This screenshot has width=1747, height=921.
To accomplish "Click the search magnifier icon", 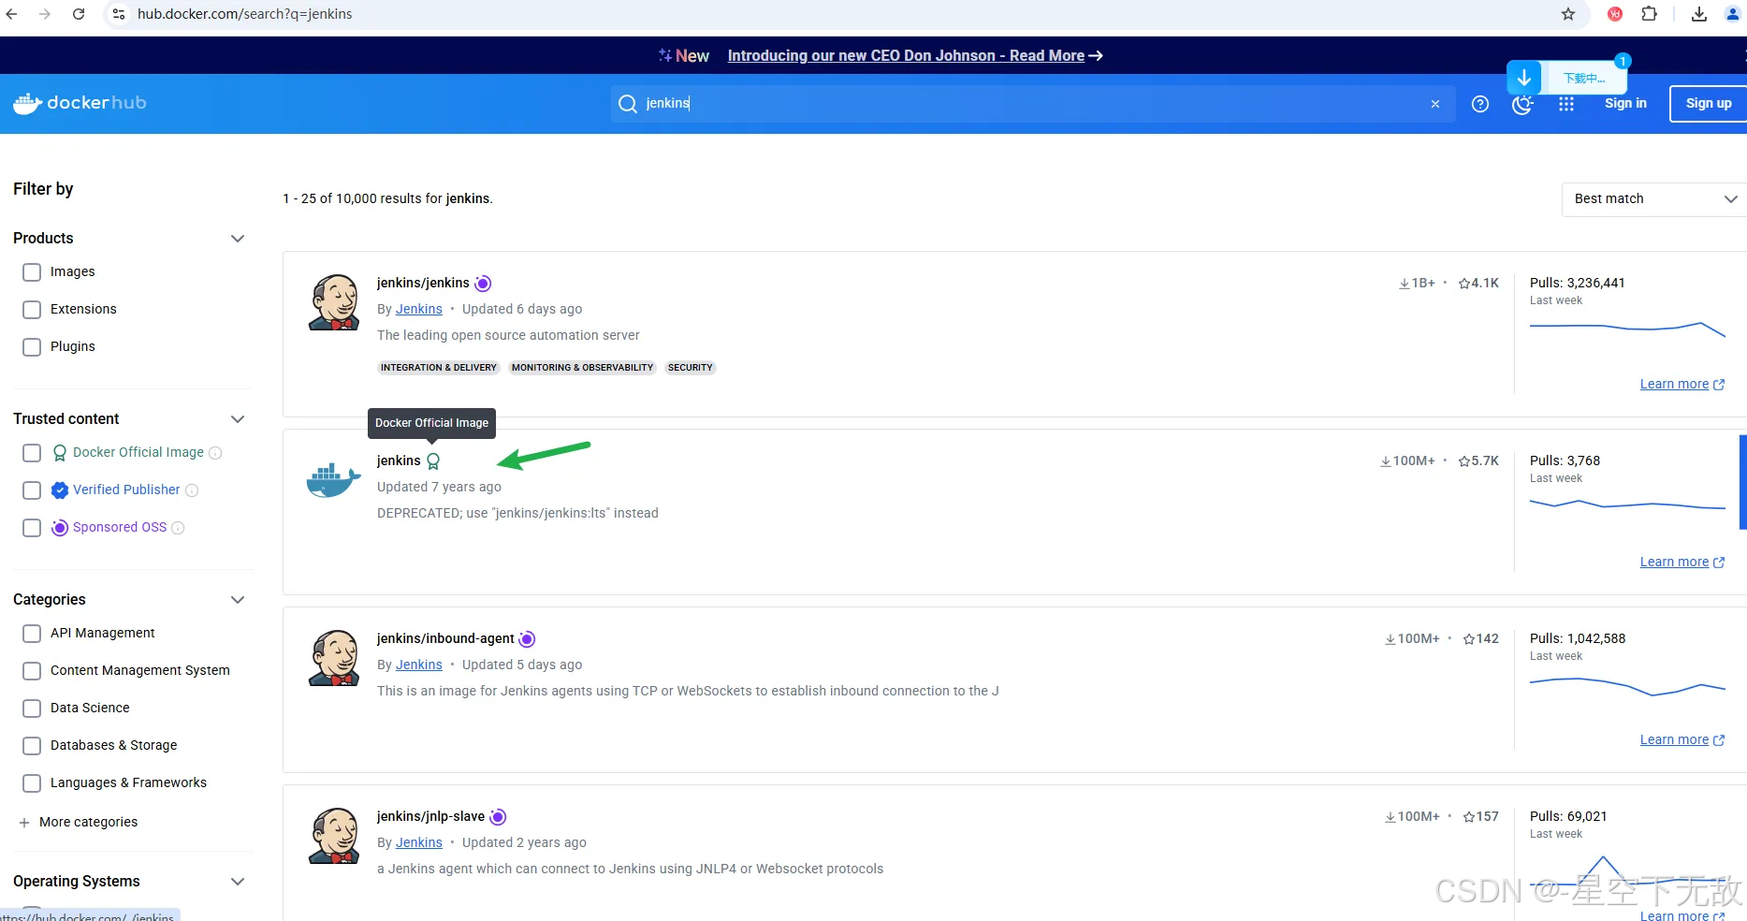I will 628,103.
